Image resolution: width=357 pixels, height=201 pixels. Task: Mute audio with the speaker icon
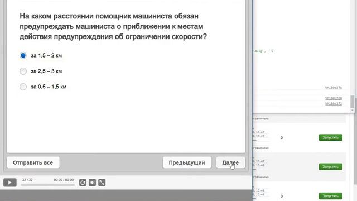click(92, 183)
